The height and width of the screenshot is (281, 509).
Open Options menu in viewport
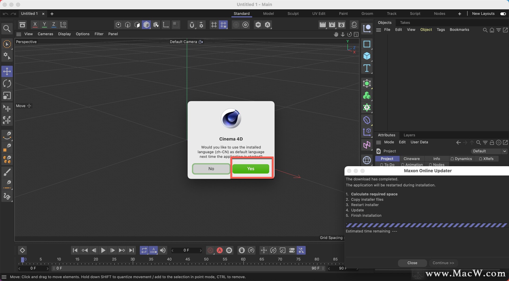[82, 34]
